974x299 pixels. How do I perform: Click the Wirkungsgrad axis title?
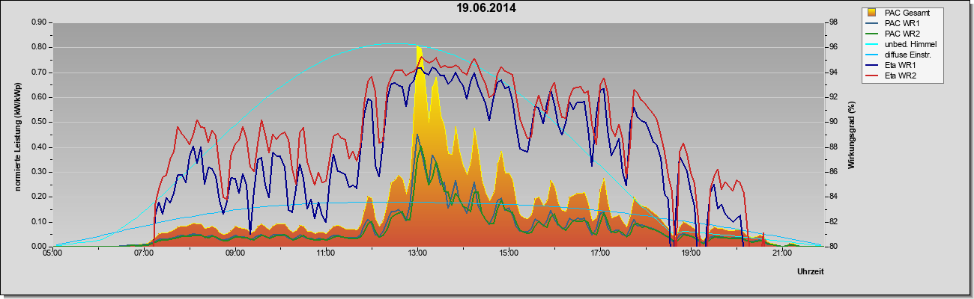[x=851, y=134]
